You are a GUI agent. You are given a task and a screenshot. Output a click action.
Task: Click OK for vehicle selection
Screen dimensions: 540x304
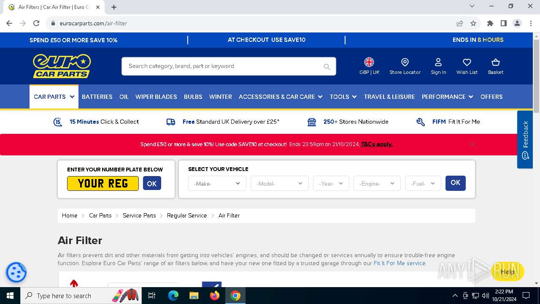(x=456, y=183)
